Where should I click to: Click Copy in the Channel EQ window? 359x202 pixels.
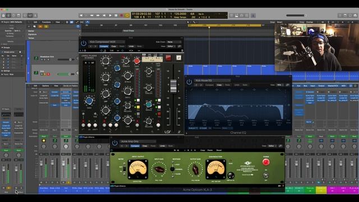tap(219, 85)
